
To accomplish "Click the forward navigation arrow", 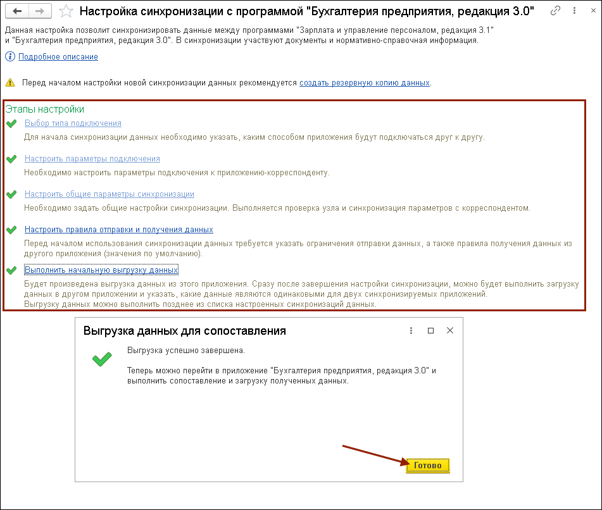I will pyautogui.click(x=39, y=11).
